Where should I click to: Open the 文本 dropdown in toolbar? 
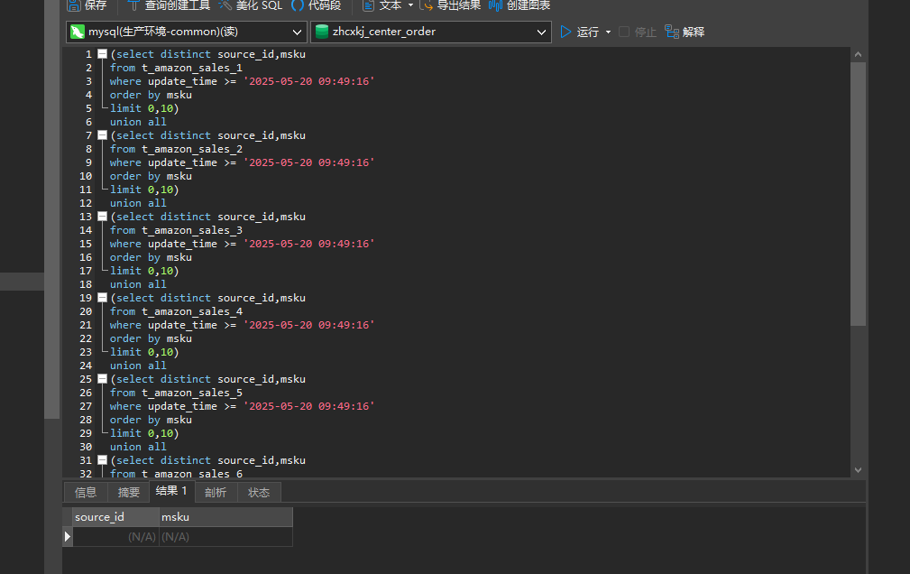pos(388,5)
